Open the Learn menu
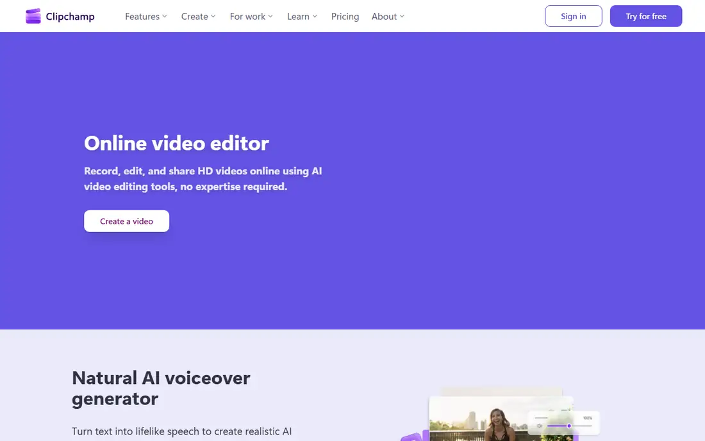Viewport: 705px width, 441px height. 302,17
